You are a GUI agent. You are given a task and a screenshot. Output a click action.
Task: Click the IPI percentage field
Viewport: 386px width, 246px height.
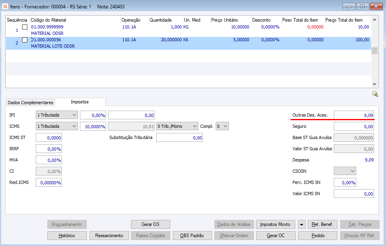point(93,115)
